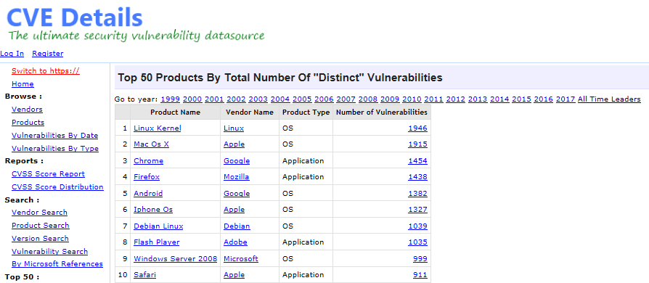This screenshot has width=649, height=283.
Task: View 999 Windows Server 2008 vulnerabilities
Action: [x=420, y=259]
